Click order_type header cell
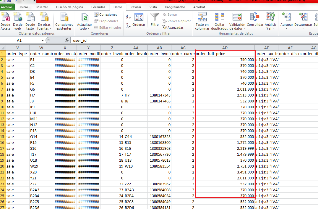Viewport: 318px width, 209px height. point(17,54)
